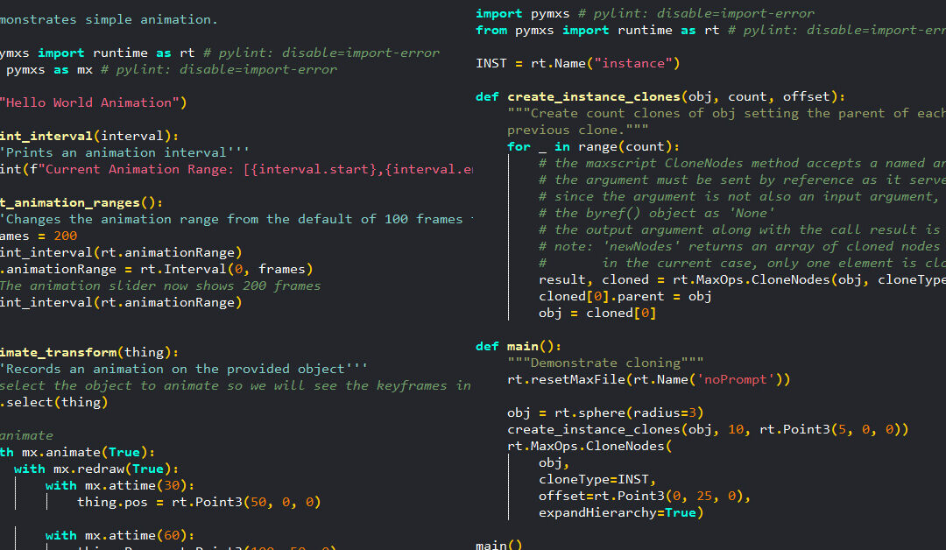Click the "import pymxs" line in right pane
The width and height of the screenshot is (946, 550).
[x=645, y=13]
